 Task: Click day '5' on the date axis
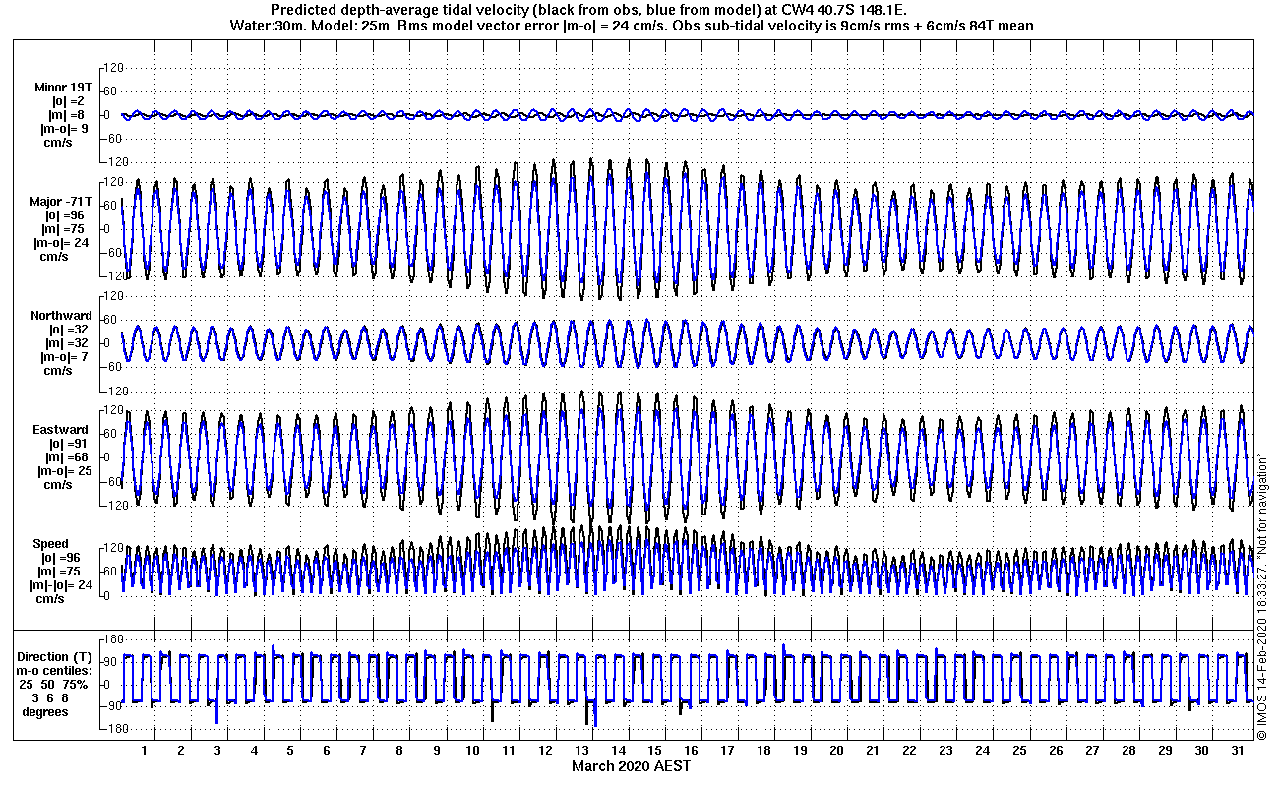(x=290, y=751)
